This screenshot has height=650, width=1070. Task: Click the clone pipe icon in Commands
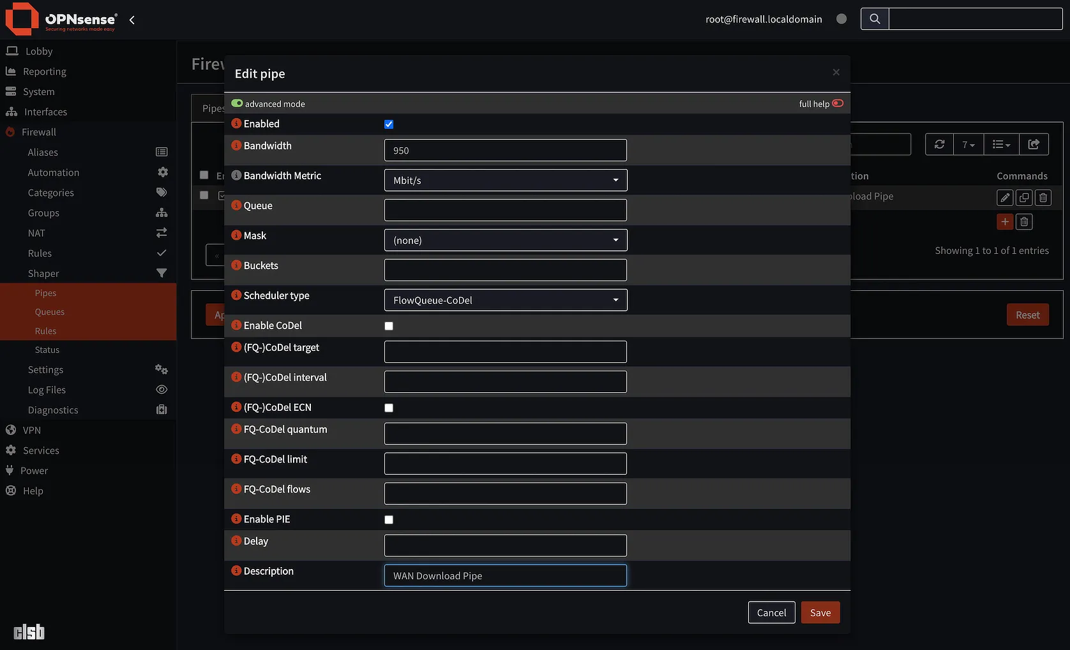1024,198
